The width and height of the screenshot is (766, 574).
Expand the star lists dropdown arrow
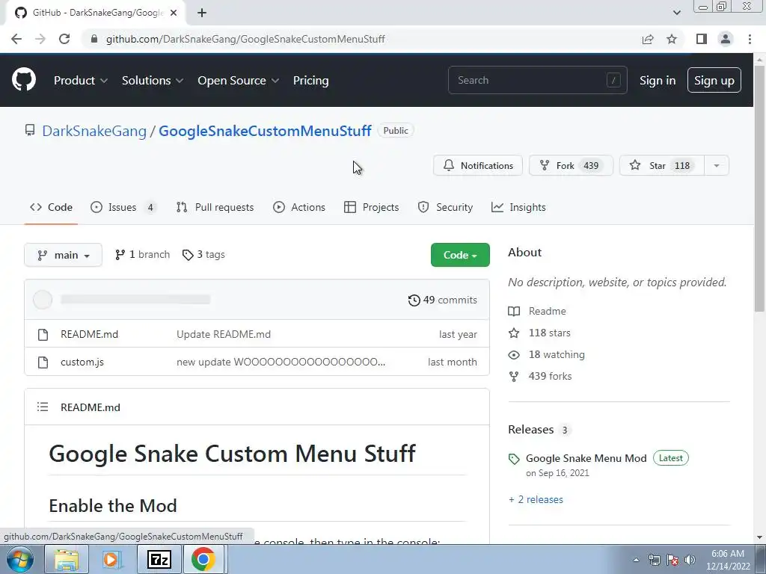click(717, 165)
